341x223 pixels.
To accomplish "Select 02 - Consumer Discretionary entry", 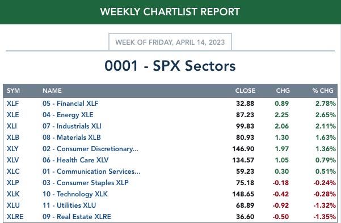I will pos(90,149).
